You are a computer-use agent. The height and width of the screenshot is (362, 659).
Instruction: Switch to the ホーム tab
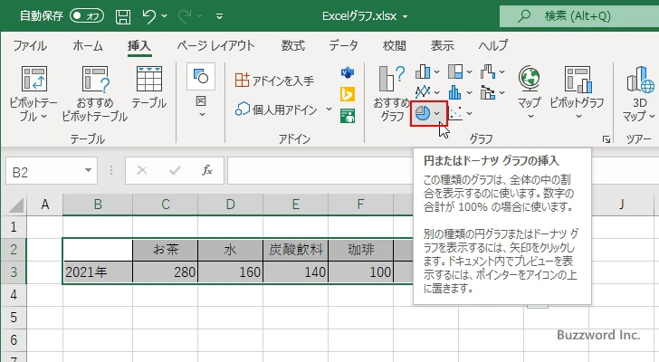[88, 45]
